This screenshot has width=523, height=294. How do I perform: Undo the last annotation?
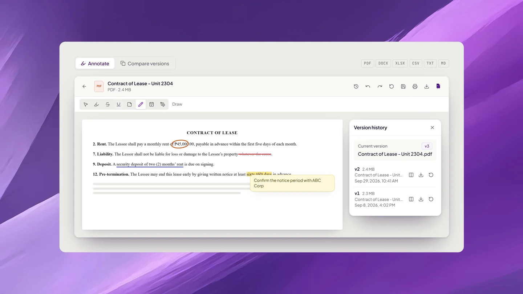coord(368,86)
